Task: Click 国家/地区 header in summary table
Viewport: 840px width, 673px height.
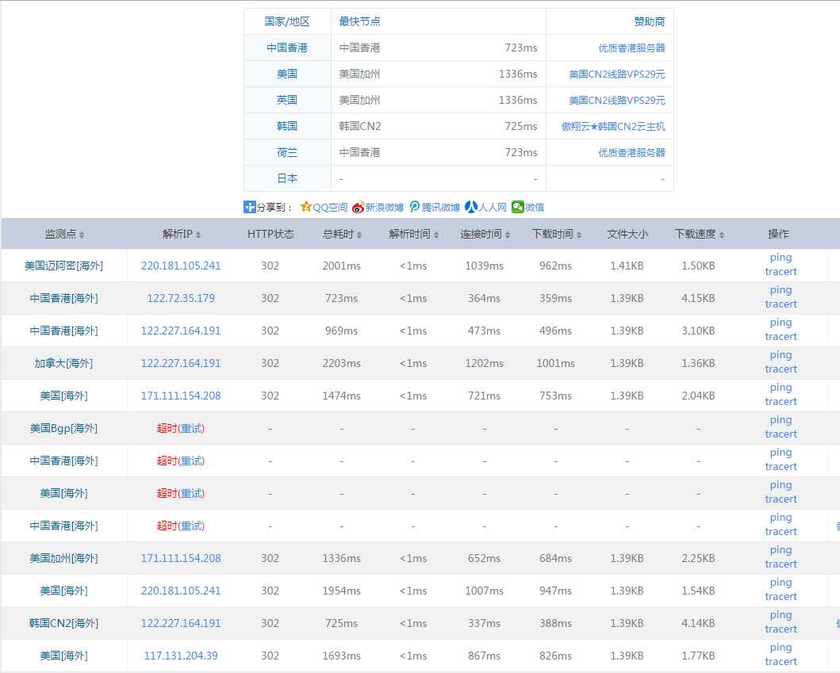Action: (287, 21)
